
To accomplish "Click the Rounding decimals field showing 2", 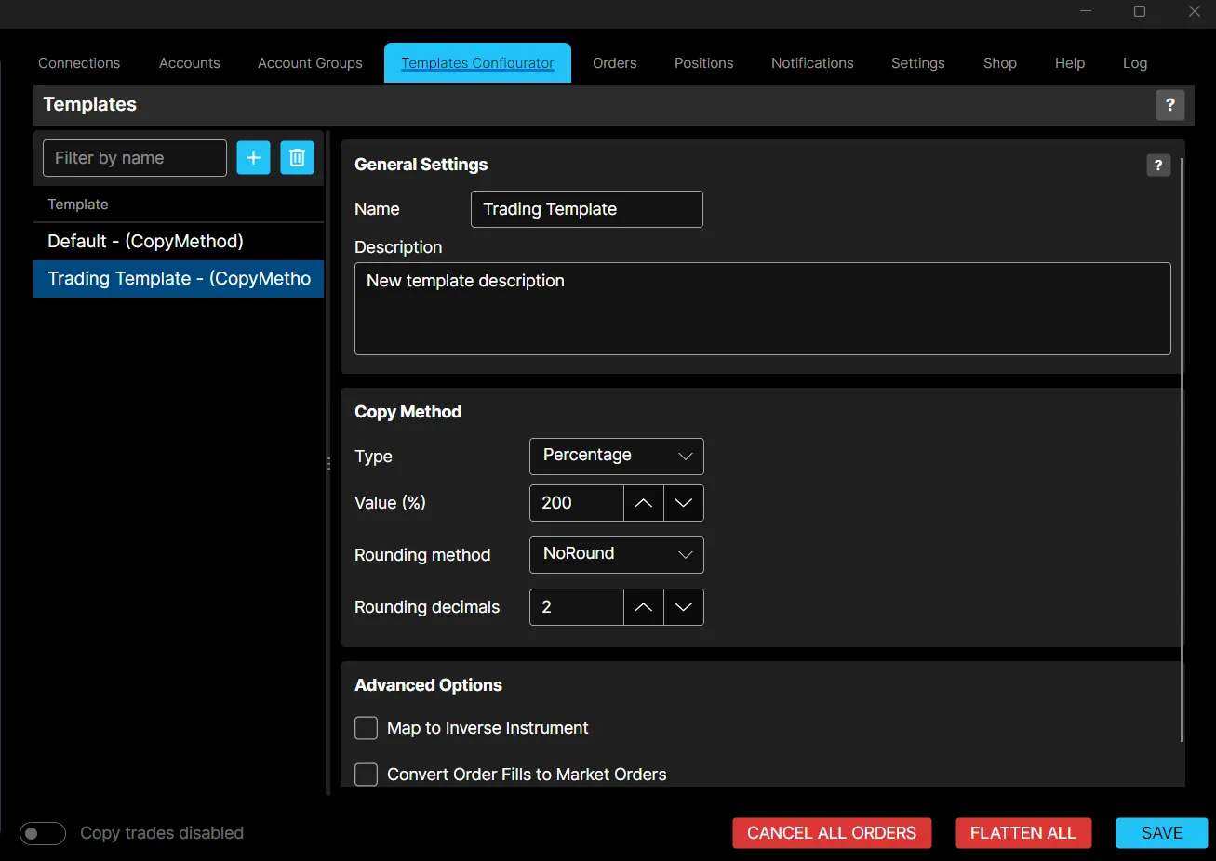I will tap(576, 607).
